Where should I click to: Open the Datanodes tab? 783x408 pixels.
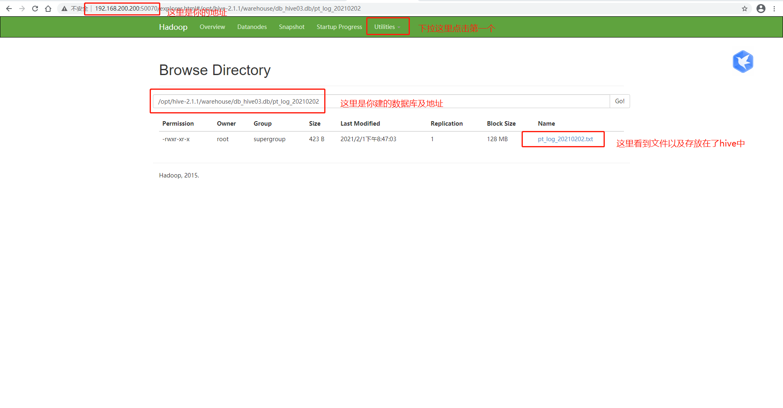click(x=252, y=27)
